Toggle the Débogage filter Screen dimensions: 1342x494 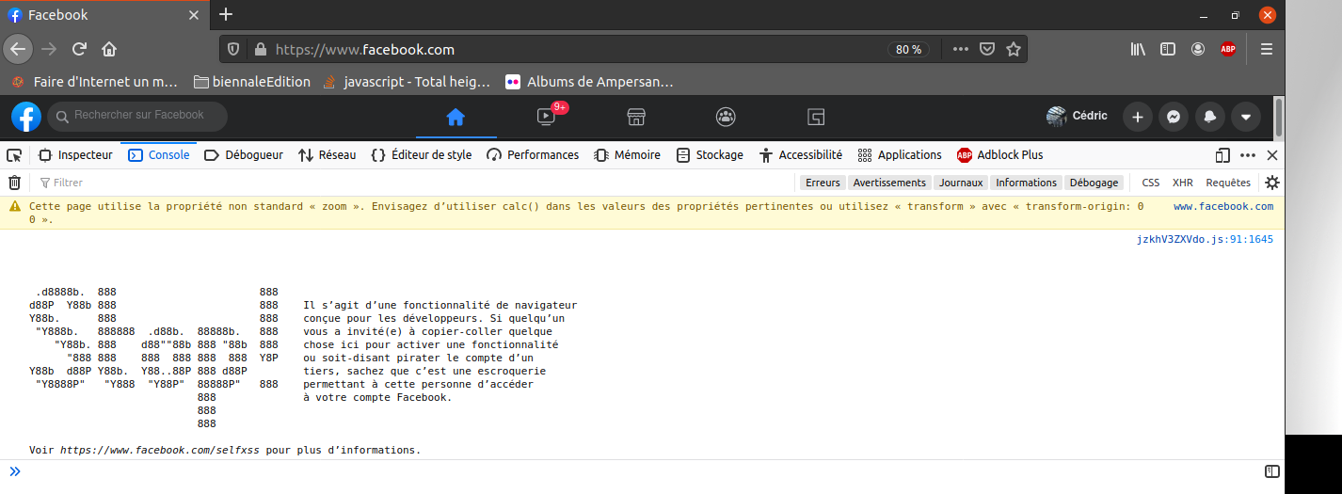1094,183
